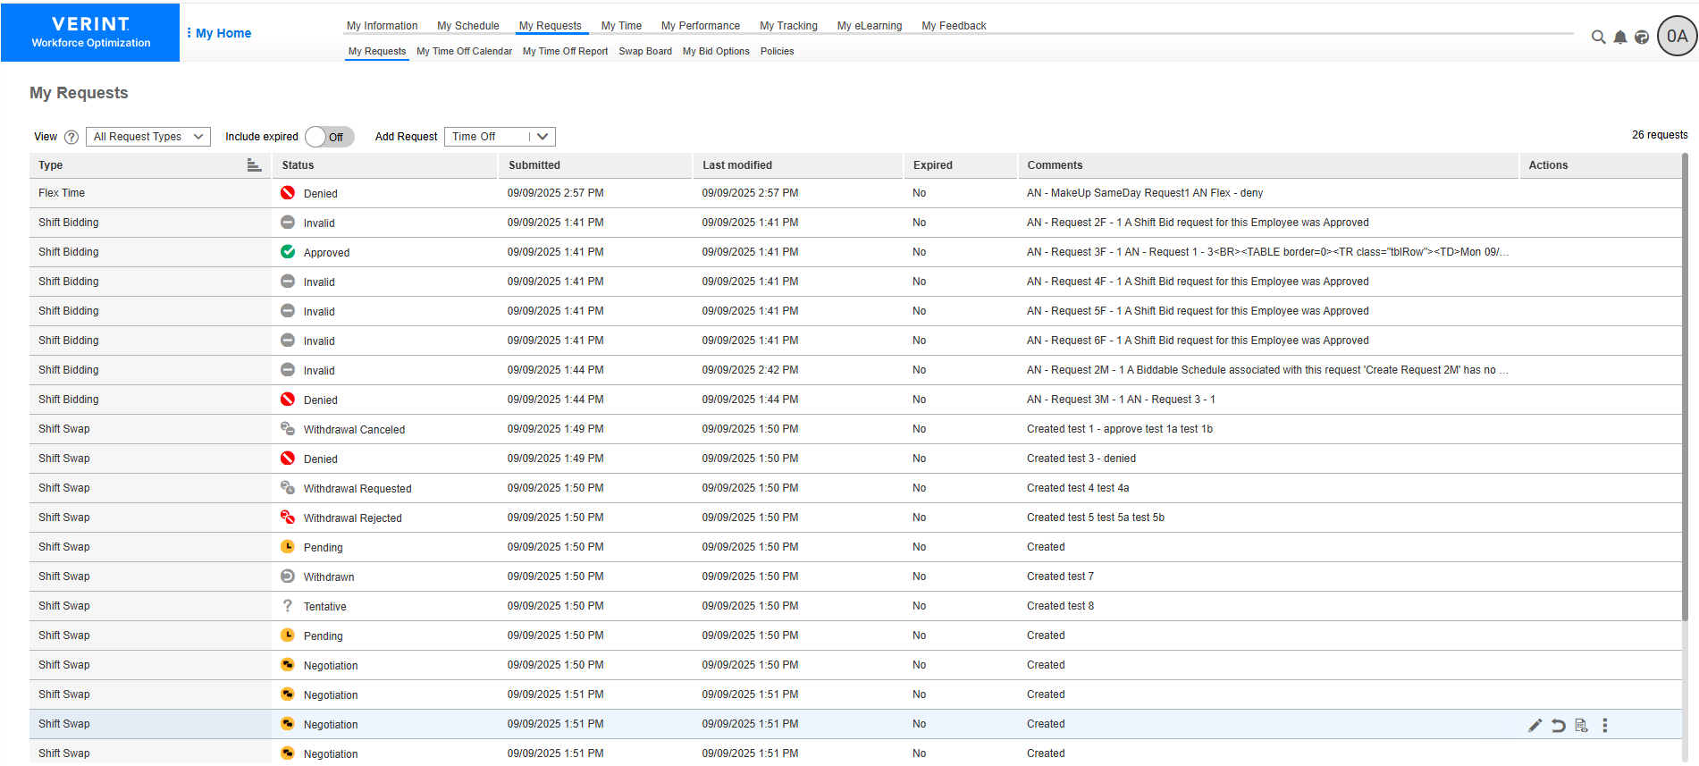Open the All Request Types dropdown
Viewport: 1699px width, 766px height.
pyautogui.click(x=148, y=137)
